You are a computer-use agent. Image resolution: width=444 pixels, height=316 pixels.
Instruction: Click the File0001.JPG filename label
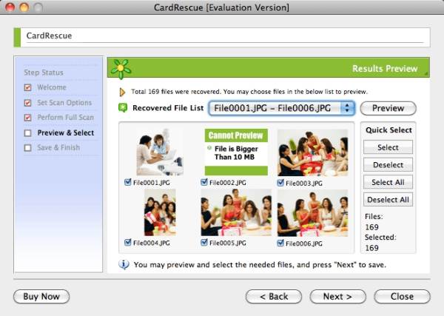tap(152, 183)
